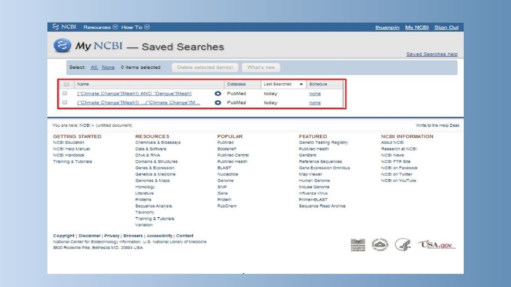Open NCBI on YouTube link
The image size is (511, 287).
coord(399,181)
